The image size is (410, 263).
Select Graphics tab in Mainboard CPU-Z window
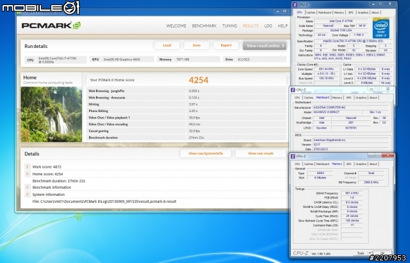(361, 98)
